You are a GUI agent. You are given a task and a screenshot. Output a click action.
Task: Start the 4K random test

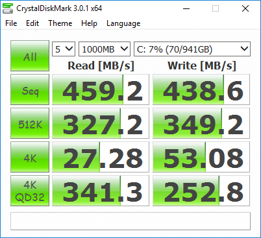[x=30, y=157]
